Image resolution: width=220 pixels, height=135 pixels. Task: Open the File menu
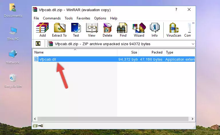tap(36, 18)
